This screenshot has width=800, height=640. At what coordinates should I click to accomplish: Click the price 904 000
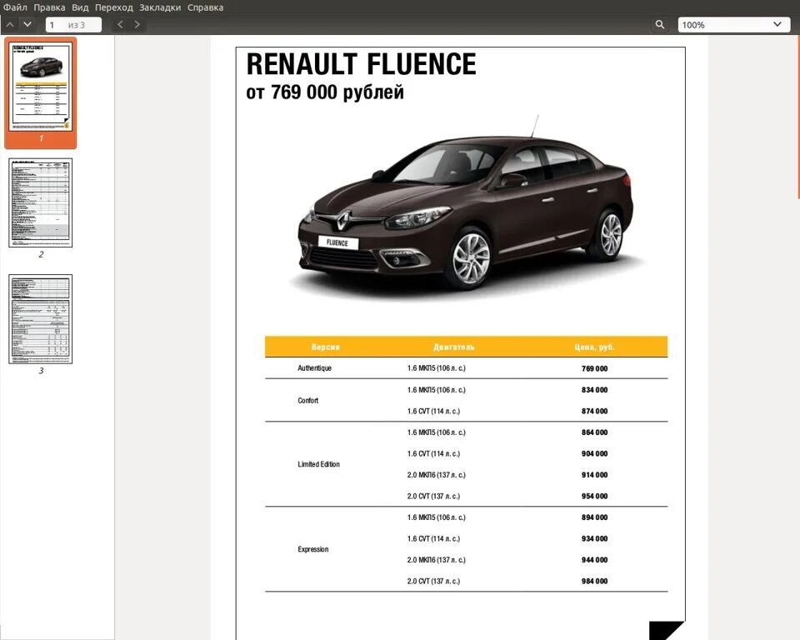(594, 453)
